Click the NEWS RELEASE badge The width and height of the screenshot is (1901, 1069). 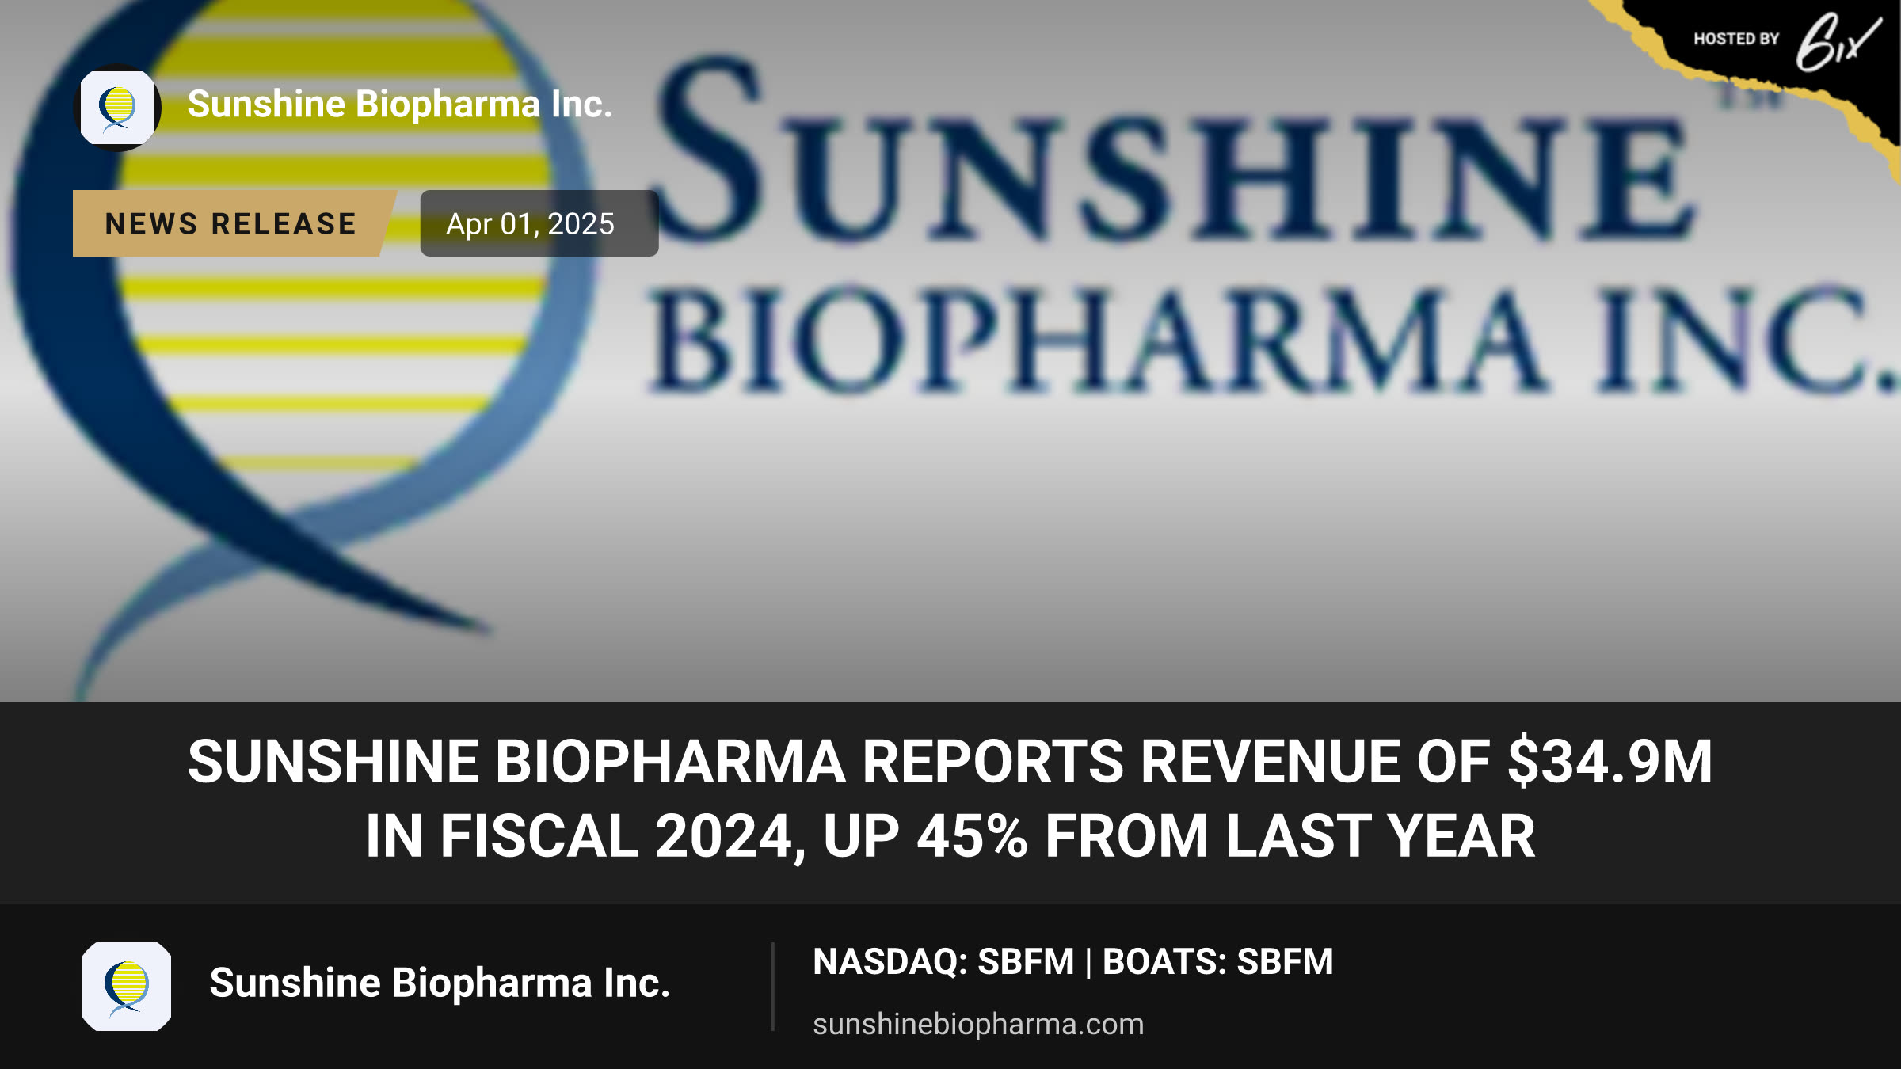pyautogui.click(x=231, y=223)
